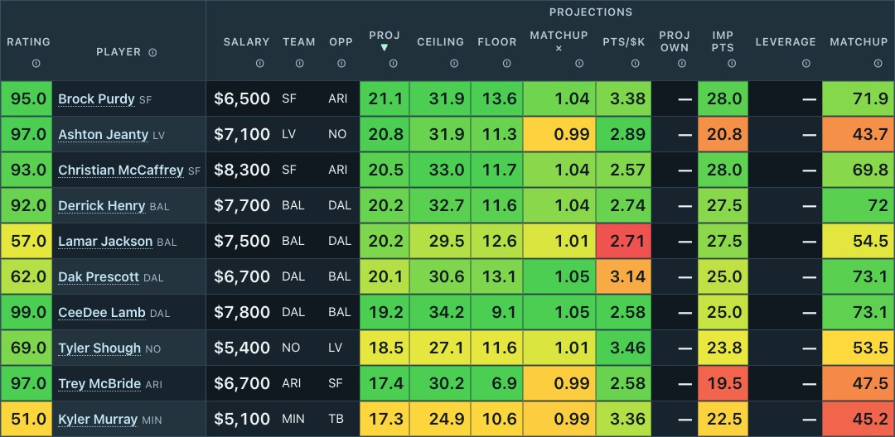Sort by CEILING column header
The height and width of the screenshot is (437, 895).
click(440, 41)
